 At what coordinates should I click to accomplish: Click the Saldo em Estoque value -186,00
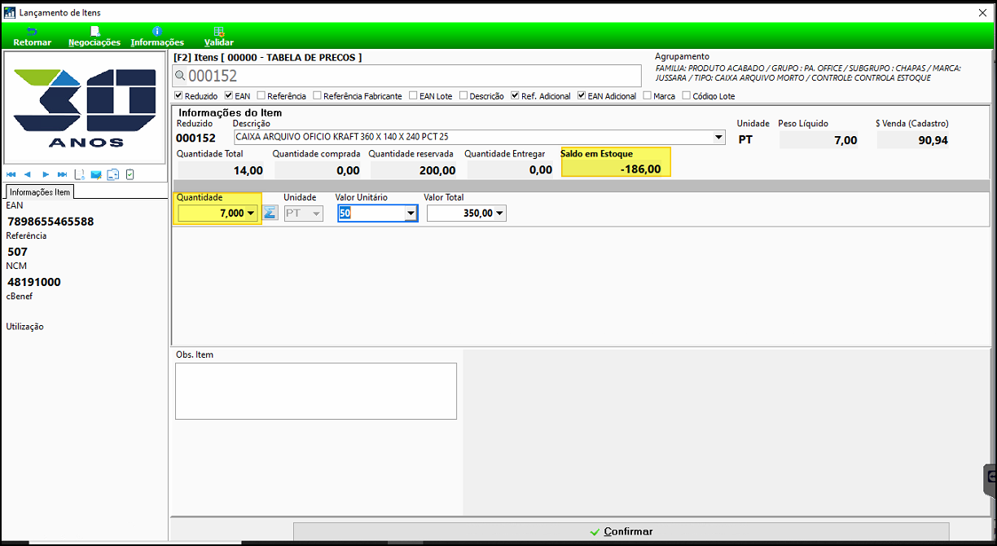pyautogui.click(x=640, y=170)
